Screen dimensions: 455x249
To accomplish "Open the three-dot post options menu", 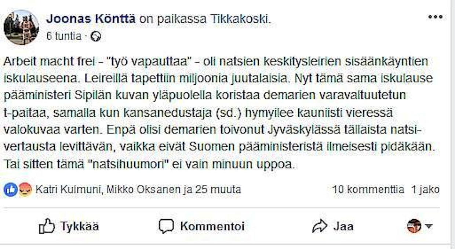I will (435, 17).
